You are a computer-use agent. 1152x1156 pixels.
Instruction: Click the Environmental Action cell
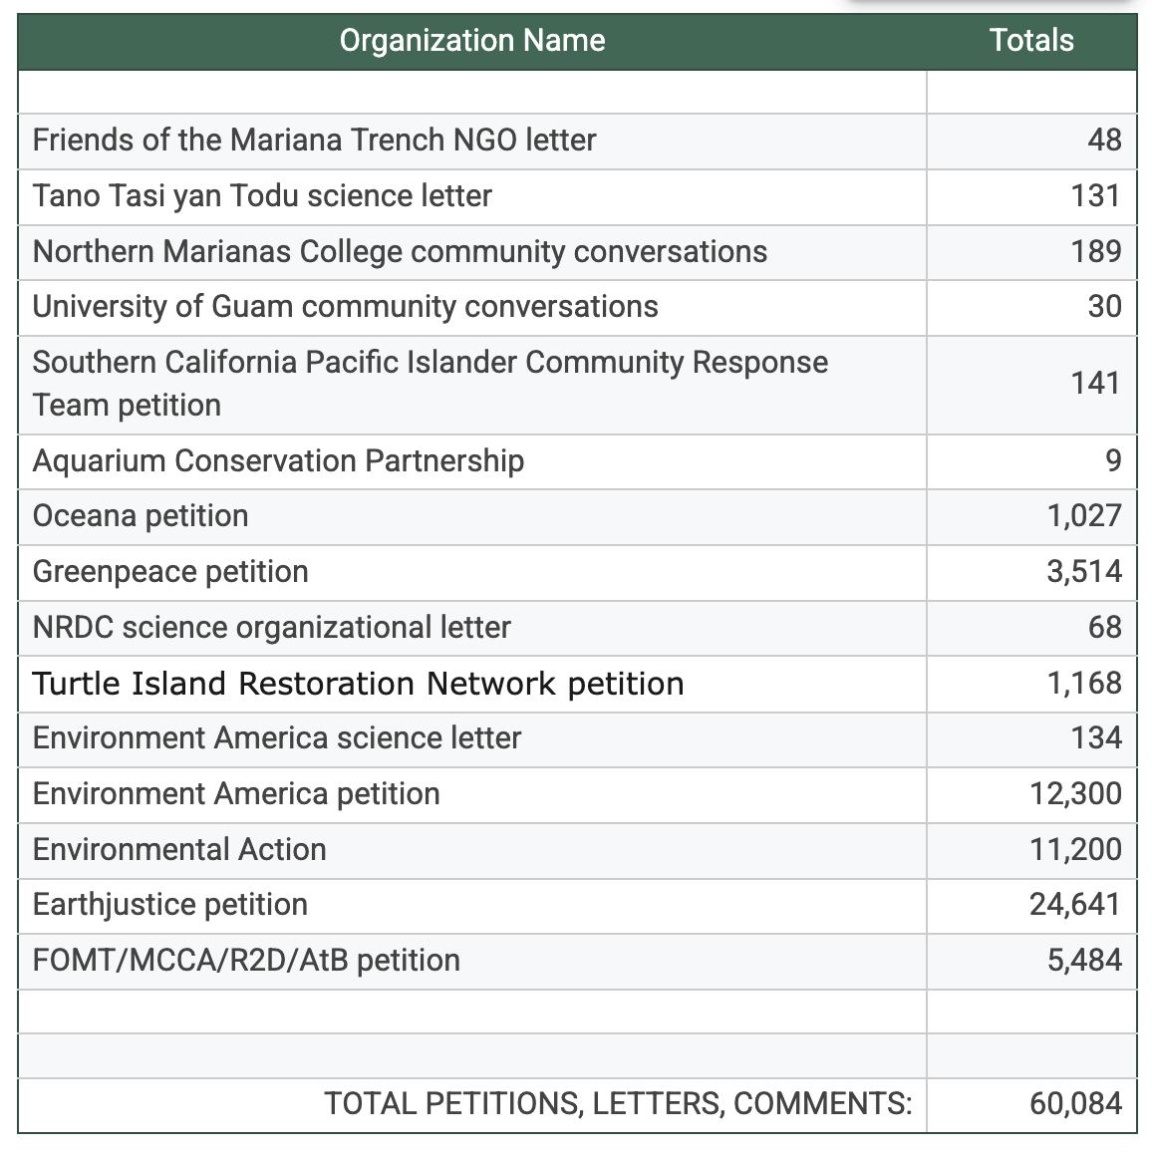pyautogui.click(x=179, y=850)
